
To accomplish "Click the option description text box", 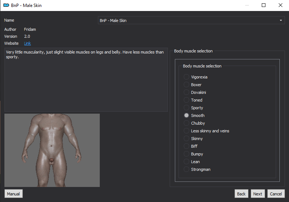I will [x=86, y=80].
